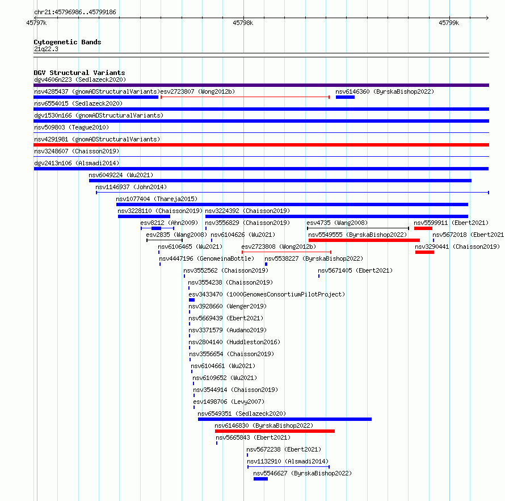Click the 21q22.3 cytogenetic band label
The height and width of the screenshot is (501, 505).
(x=46, y=49)
